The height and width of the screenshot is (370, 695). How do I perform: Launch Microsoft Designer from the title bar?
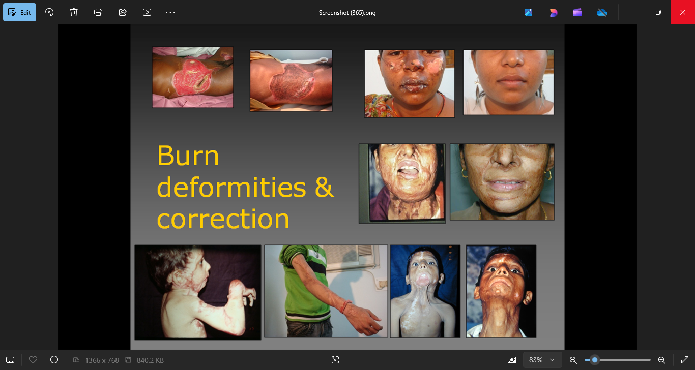coord(553,12)
